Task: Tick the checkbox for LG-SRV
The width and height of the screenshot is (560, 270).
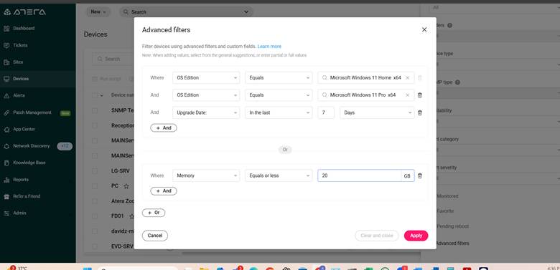Action: click(95, 170)
